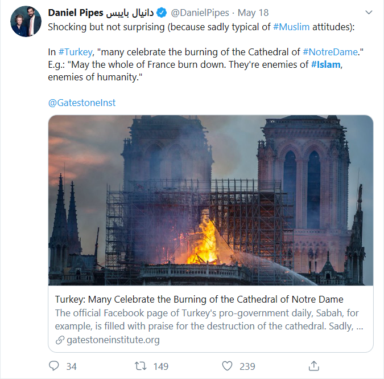The height and width of the screenshot is (379, 384).
Task: Open the share tweet icon
Action: point(313,366)
